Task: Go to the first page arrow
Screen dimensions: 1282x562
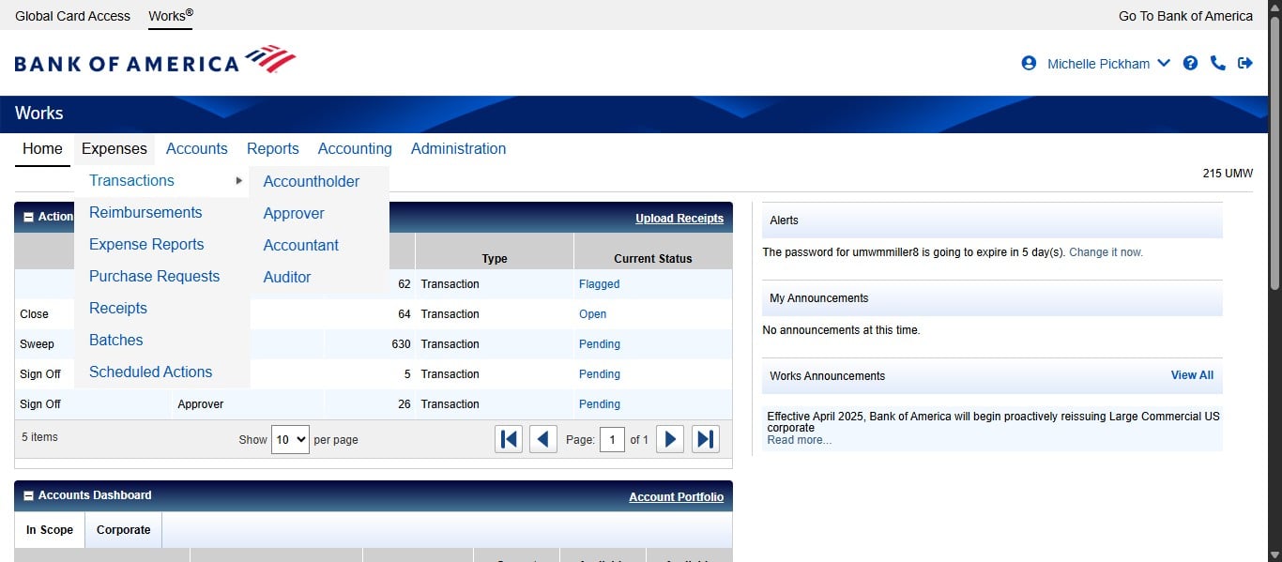Action: [509, 439]
